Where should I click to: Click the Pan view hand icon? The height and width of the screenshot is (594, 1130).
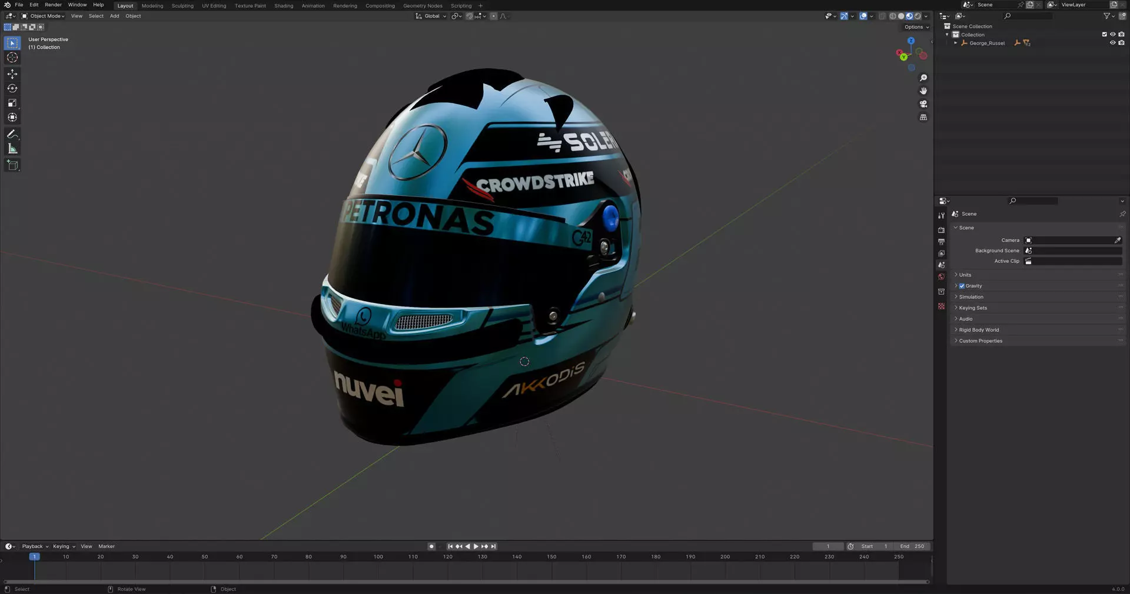click(x=923, y=91)
